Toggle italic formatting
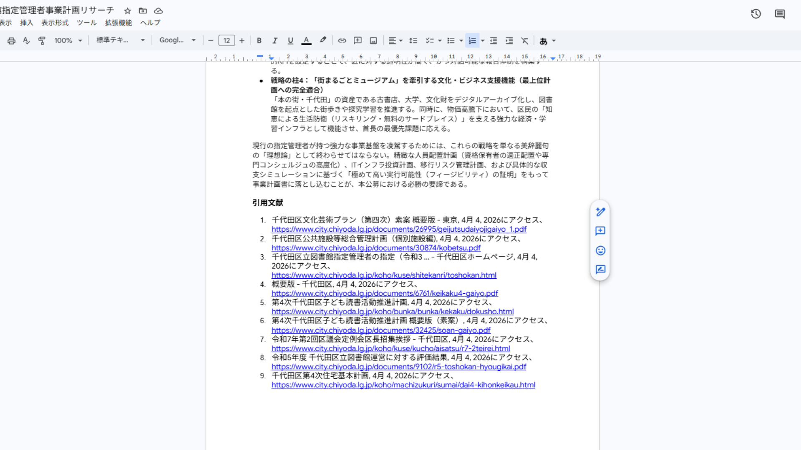 coord(275,40)
